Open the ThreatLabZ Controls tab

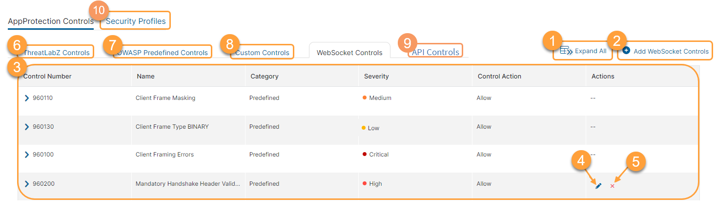click(57, 53)
